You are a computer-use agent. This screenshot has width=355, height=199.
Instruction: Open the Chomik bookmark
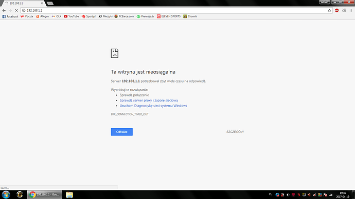[190, 16]
